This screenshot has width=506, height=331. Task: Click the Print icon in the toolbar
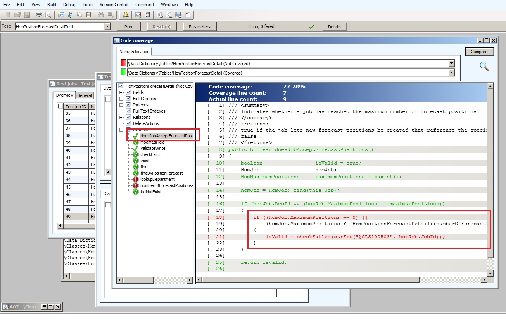click(x=39, y=15)
